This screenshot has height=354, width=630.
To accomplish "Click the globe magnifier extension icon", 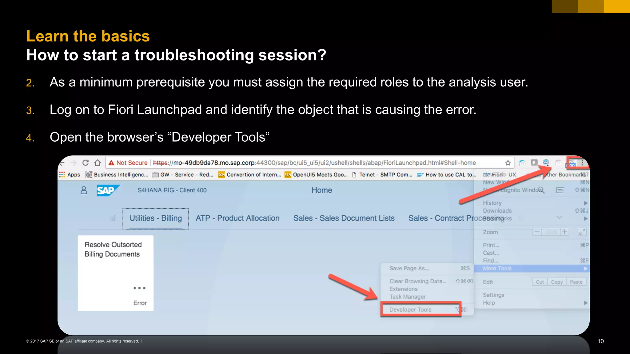I will [x=546, y=163].
